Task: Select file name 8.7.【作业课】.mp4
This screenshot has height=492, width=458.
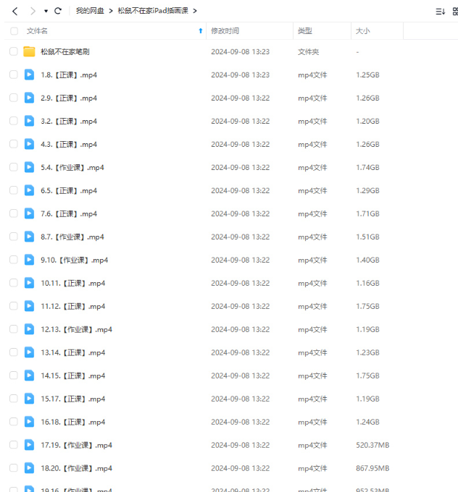Action: tap(72, 237)
